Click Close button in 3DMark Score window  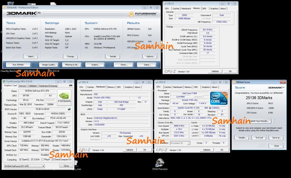(276, 146)
